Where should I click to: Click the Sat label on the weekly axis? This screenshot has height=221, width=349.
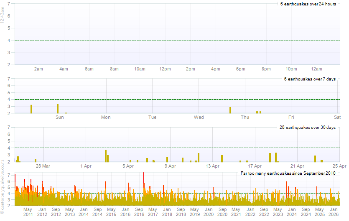[337, 117]
